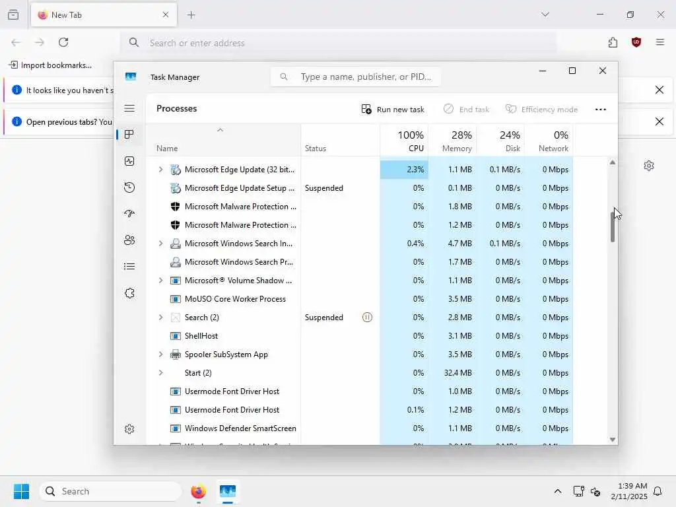Screen dimensions: 676x507
Task: Open the App history page icon
Action: point(129,187)
